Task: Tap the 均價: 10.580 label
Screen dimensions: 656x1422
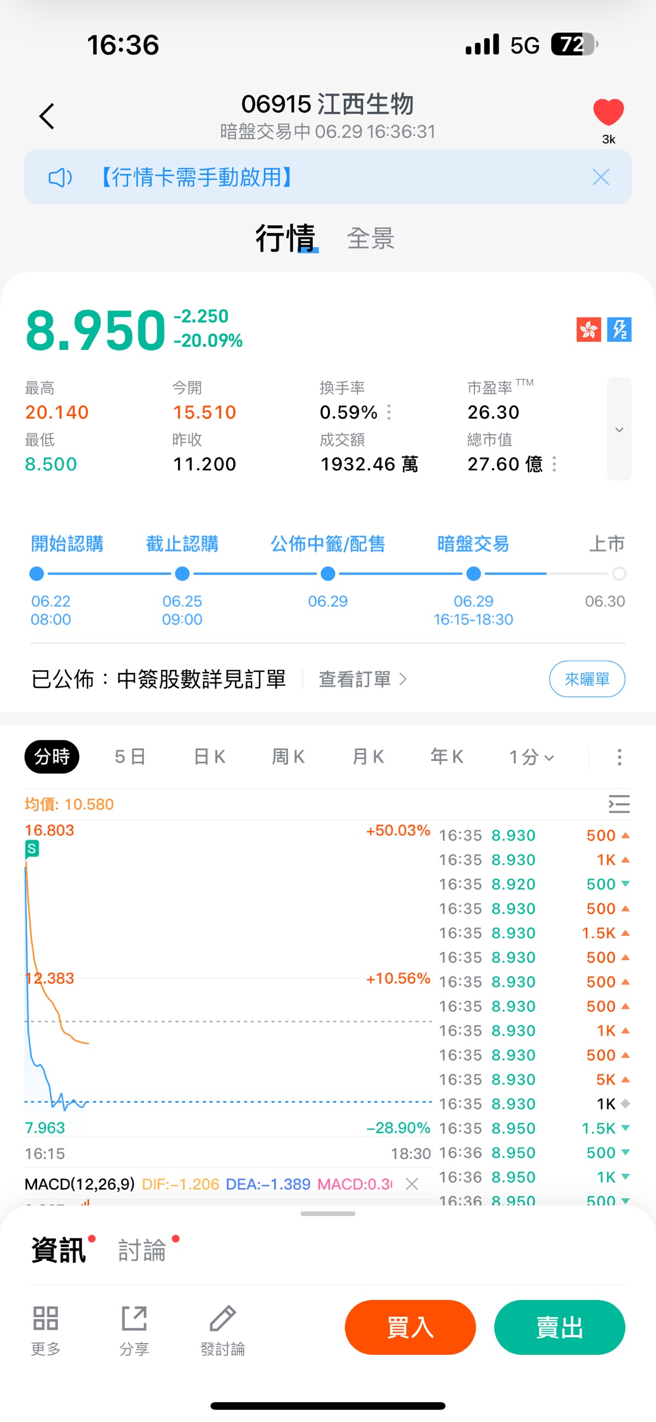Action: [x=69, y=804]
